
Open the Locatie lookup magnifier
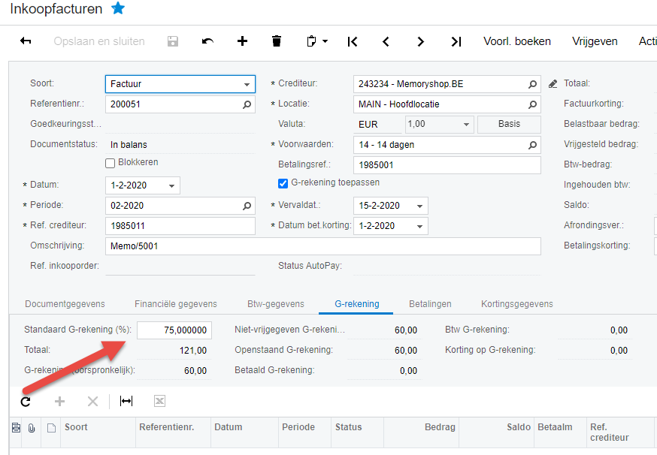pos(532,104)
